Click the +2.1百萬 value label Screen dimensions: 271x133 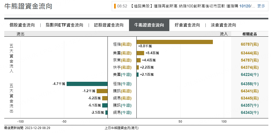(147, 75)
